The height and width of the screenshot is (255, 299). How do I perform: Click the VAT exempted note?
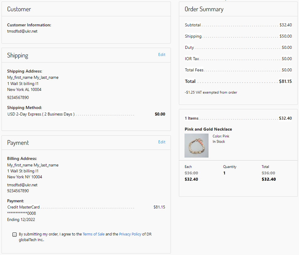coord(211,92)
